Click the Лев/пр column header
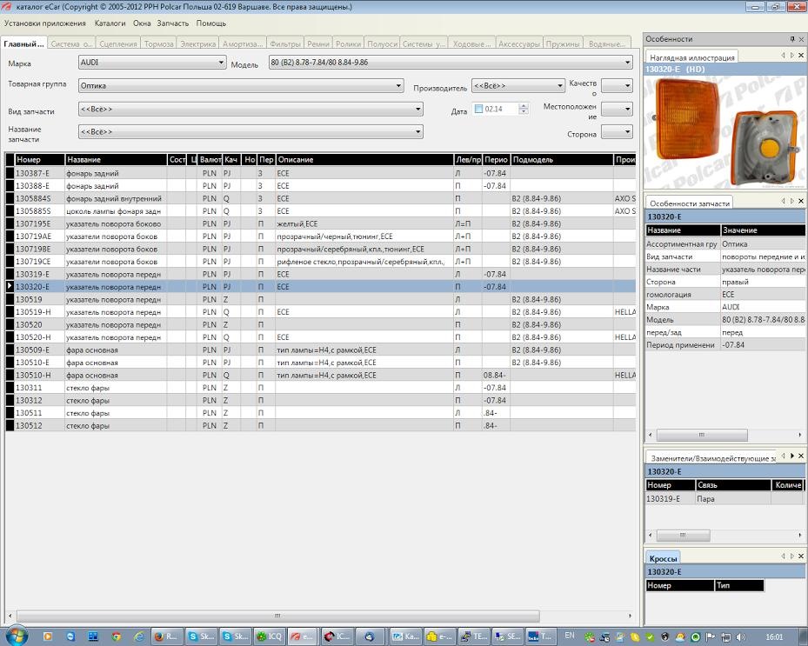Viewport: 808px width, 646px height. pos(468,160)
